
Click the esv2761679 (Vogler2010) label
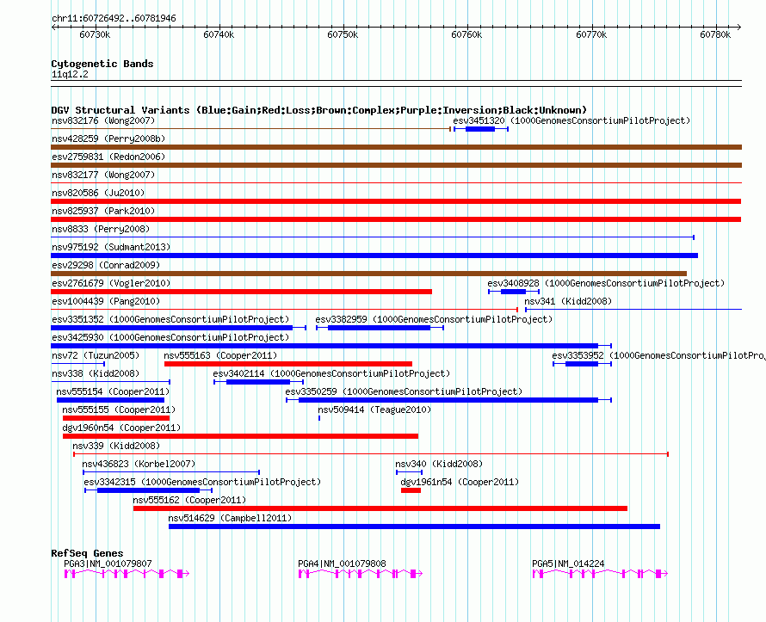click(x=111, y=283)
